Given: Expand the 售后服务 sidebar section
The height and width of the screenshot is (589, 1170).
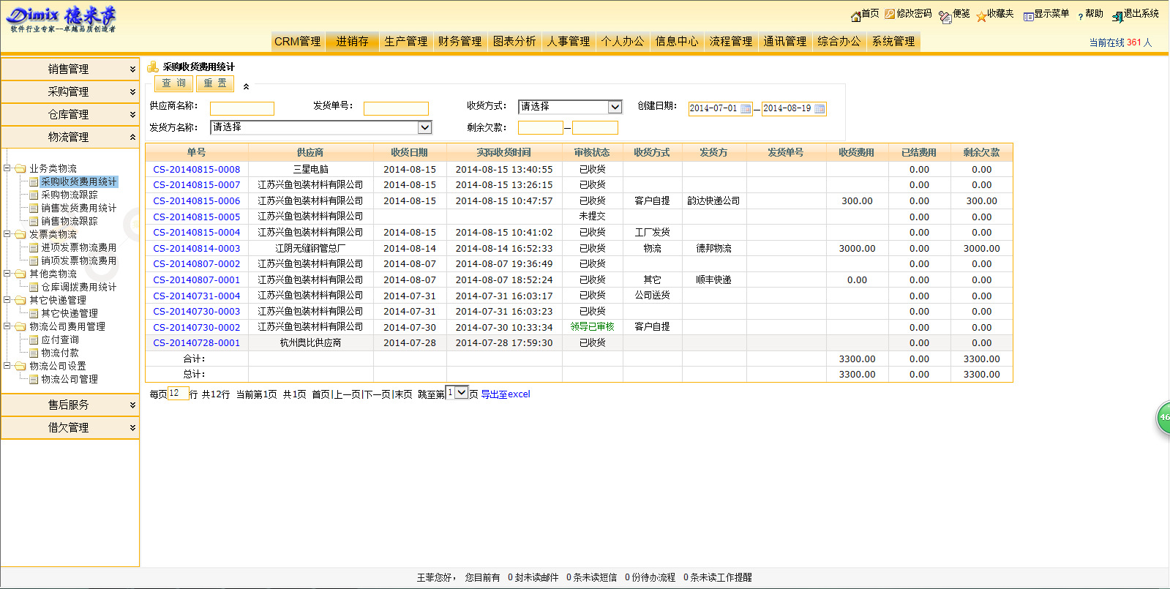Looking at the screenshot, I should click(x=70, y=405).
